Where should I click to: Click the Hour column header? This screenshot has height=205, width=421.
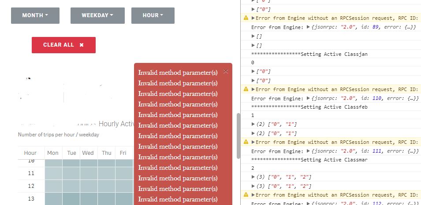[30, 153]
